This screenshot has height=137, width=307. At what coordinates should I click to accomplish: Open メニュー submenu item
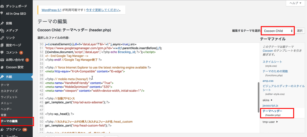click(6, 103)
